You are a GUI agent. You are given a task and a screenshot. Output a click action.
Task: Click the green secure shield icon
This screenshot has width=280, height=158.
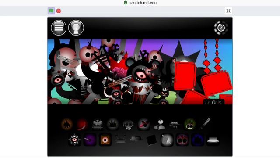click(x=126, y=3)
